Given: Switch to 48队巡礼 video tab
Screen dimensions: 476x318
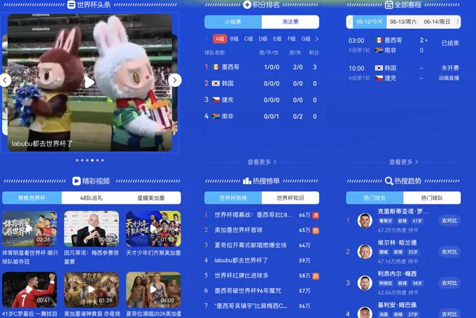Looking at the screenshot, I should (92, 198).
